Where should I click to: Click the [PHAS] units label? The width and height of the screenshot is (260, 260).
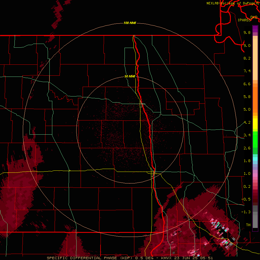[x=244, y=20]
